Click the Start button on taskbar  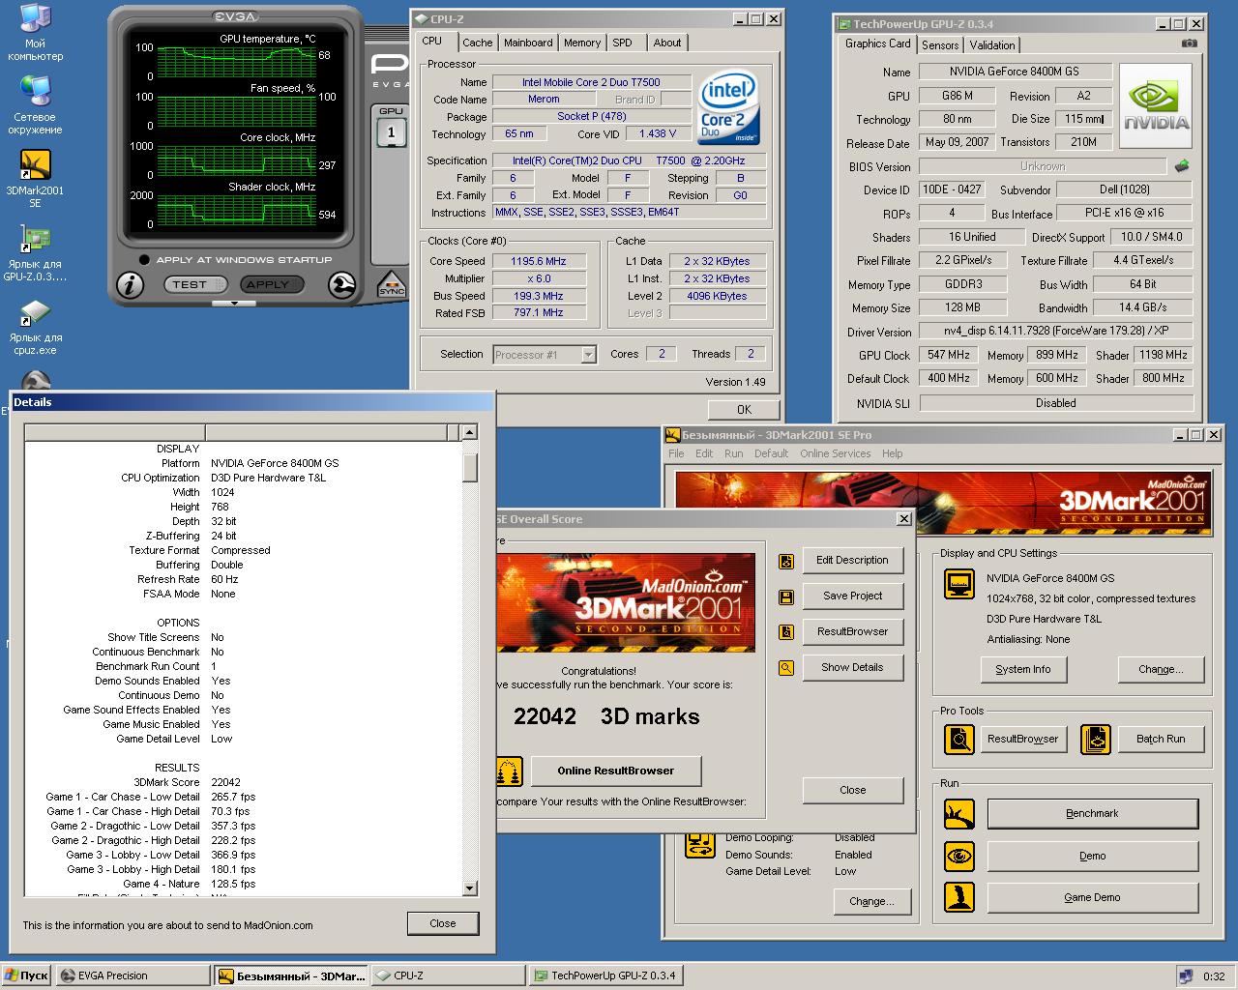coord(27,975)
